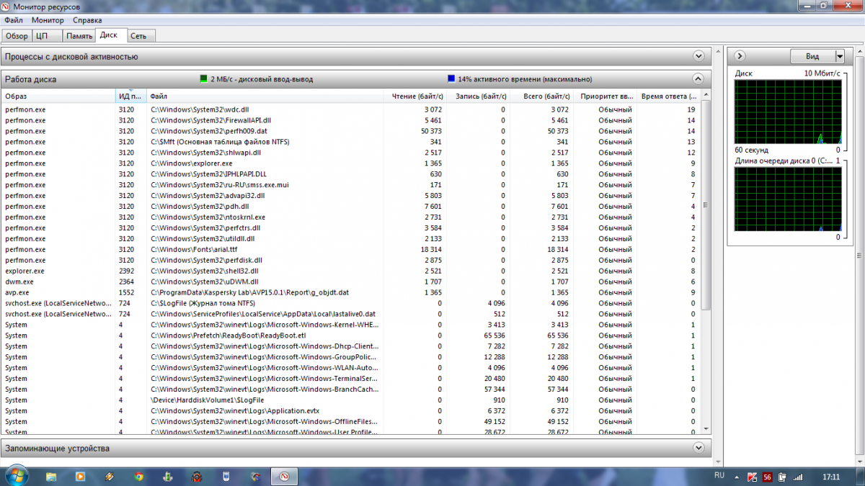Viewport: 865px width, 486px height.
Task: Select the explorer.exe row in the disk list
Action: click(25, 271)
